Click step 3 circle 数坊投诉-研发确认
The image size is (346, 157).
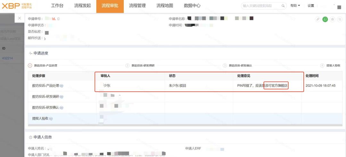225,66
